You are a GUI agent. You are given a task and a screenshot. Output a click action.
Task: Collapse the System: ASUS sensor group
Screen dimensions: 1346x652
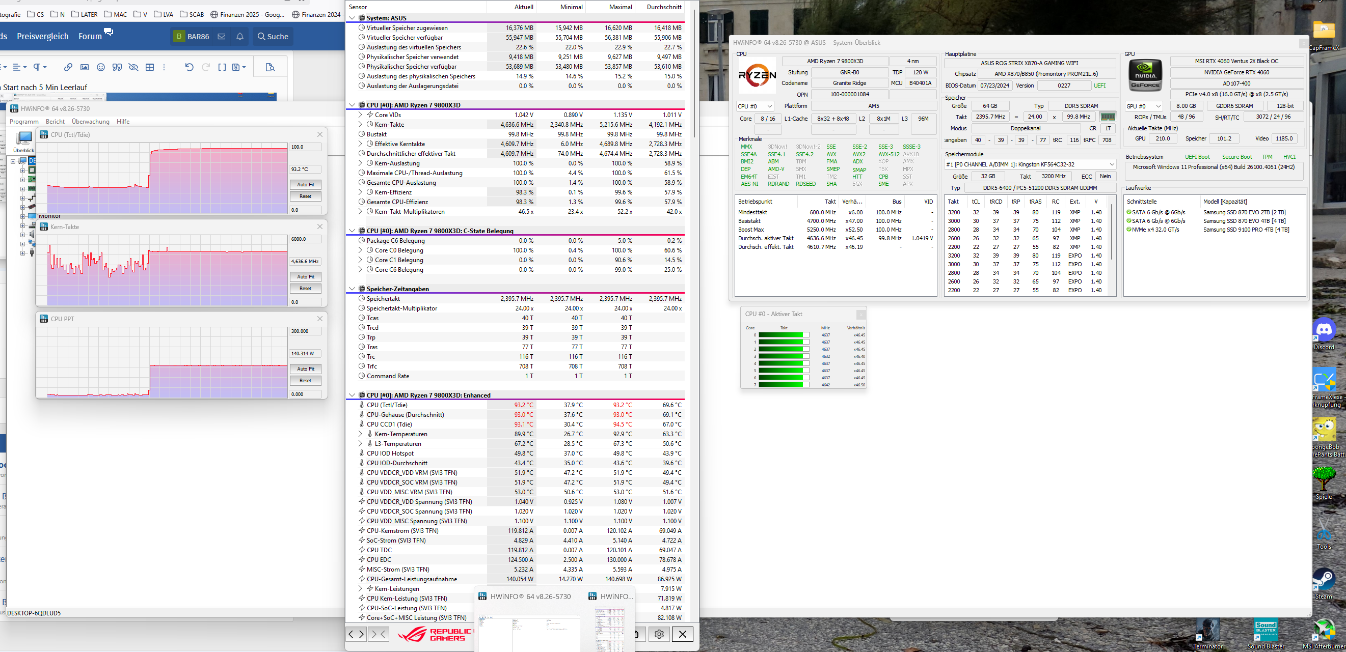coord(352,18)
